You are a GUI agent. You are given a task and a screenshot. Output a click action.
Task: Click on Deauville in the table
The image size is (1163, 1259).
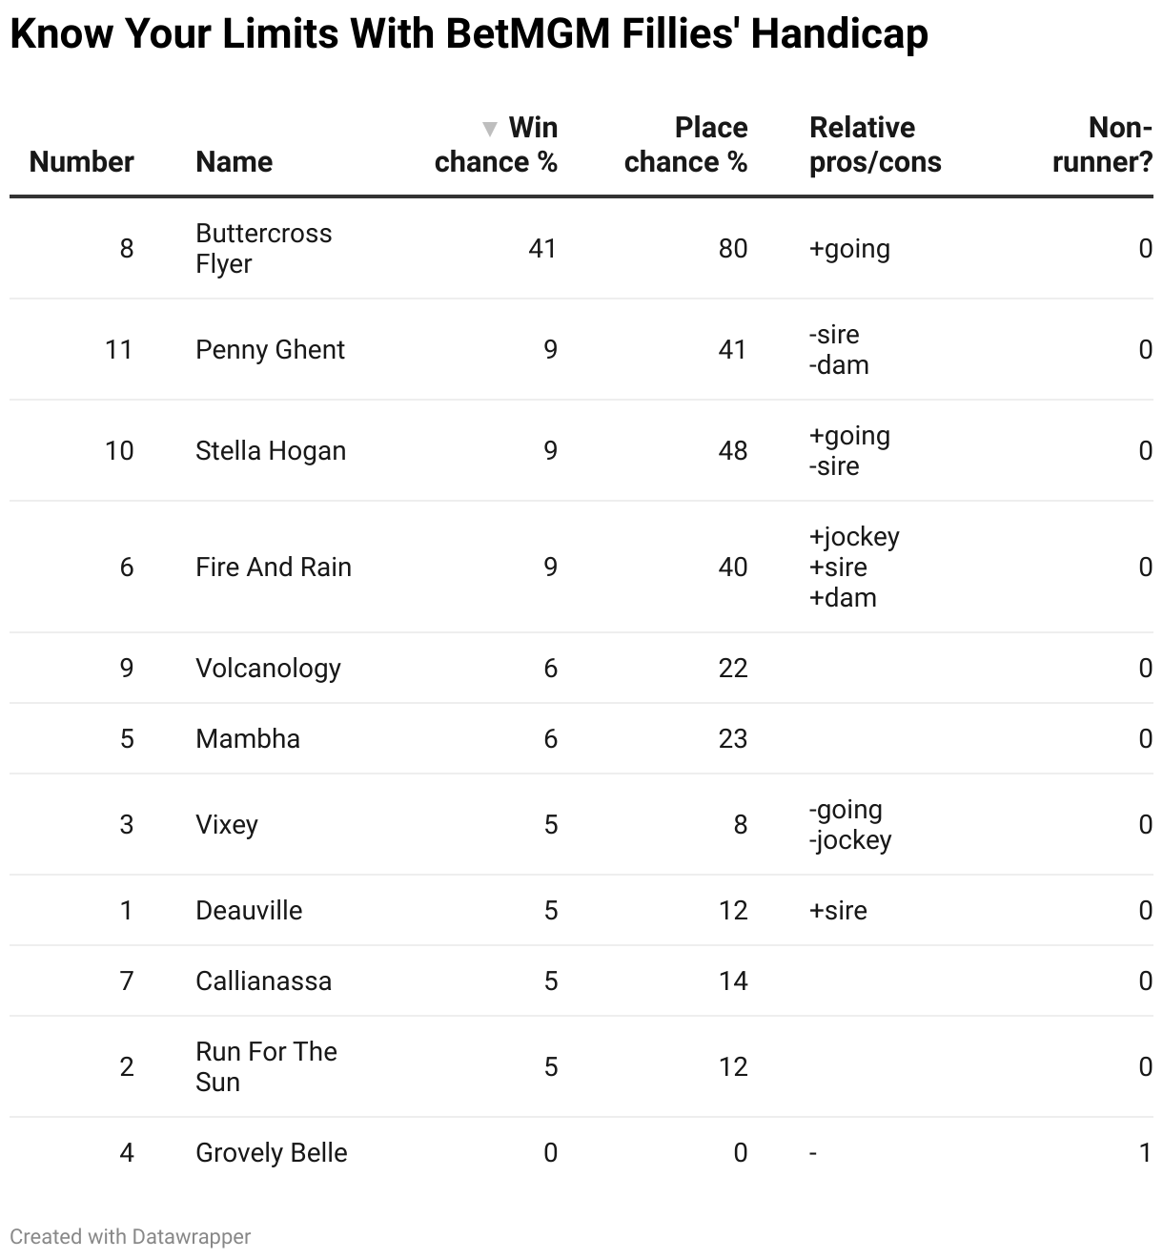tap(249, 910)
